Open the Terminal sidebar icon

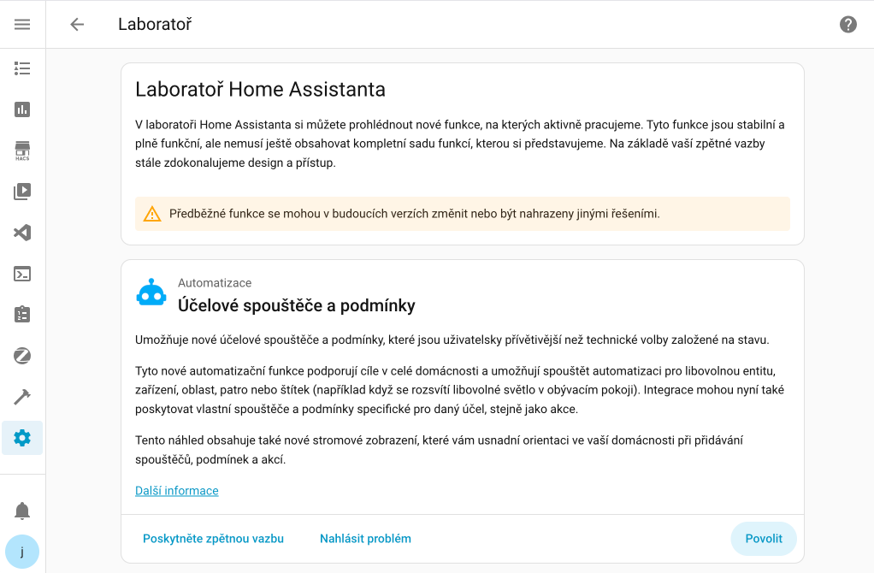[21, 274]
